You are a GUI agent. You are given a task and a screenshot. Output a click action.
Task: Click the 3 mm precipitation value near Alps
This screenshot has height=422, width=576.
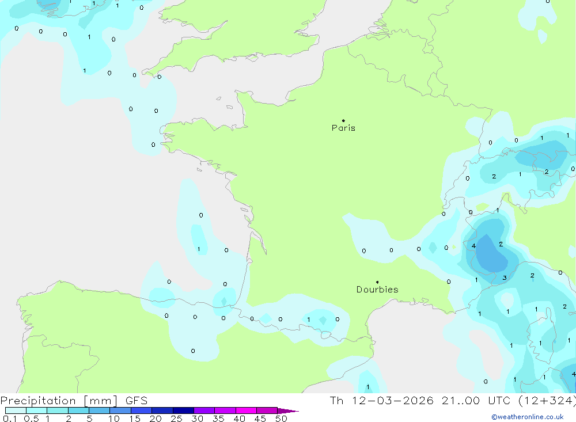coord(505,278)
